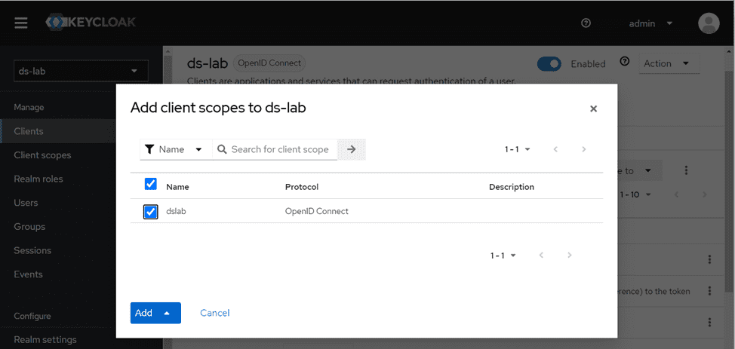The height and width of the screenshot is (349, 735).
Task: Open kebab menu beside the 'Change type to' dropdown
Action: click(686, 171)
